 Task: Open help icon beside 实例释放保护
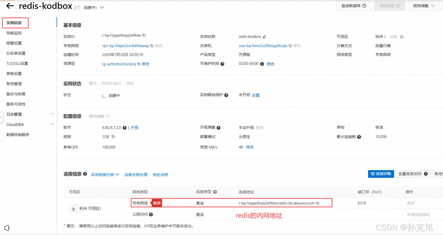click(226, 95)
